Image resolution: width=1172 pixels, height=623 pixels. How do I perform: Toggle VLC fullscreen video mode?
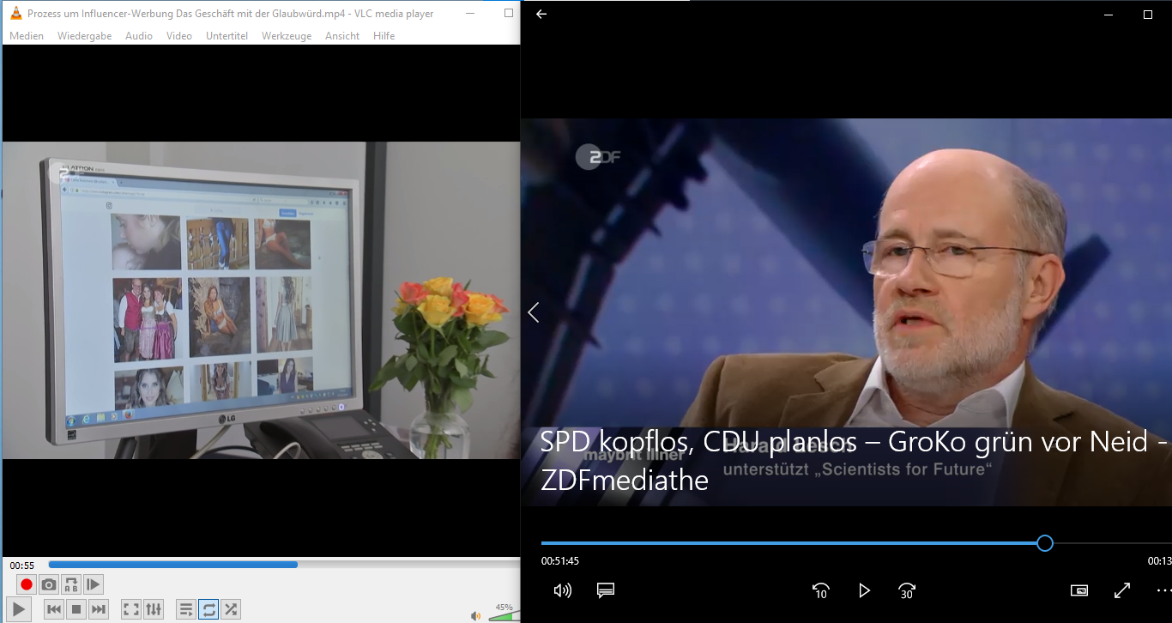(131, 609)
